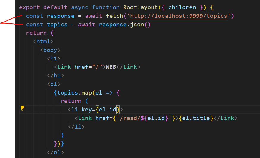Screen dimensions: 260x158
Task: Click the 'key' attribute on the li
Action: (x=86, y=109)
